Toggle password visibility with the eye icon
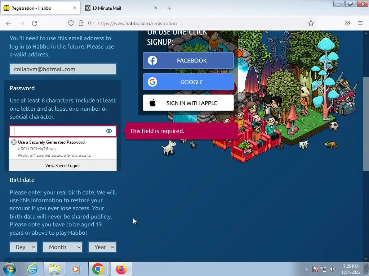The width and height of the screenshot is (369, 276). [x=109, y=131]
